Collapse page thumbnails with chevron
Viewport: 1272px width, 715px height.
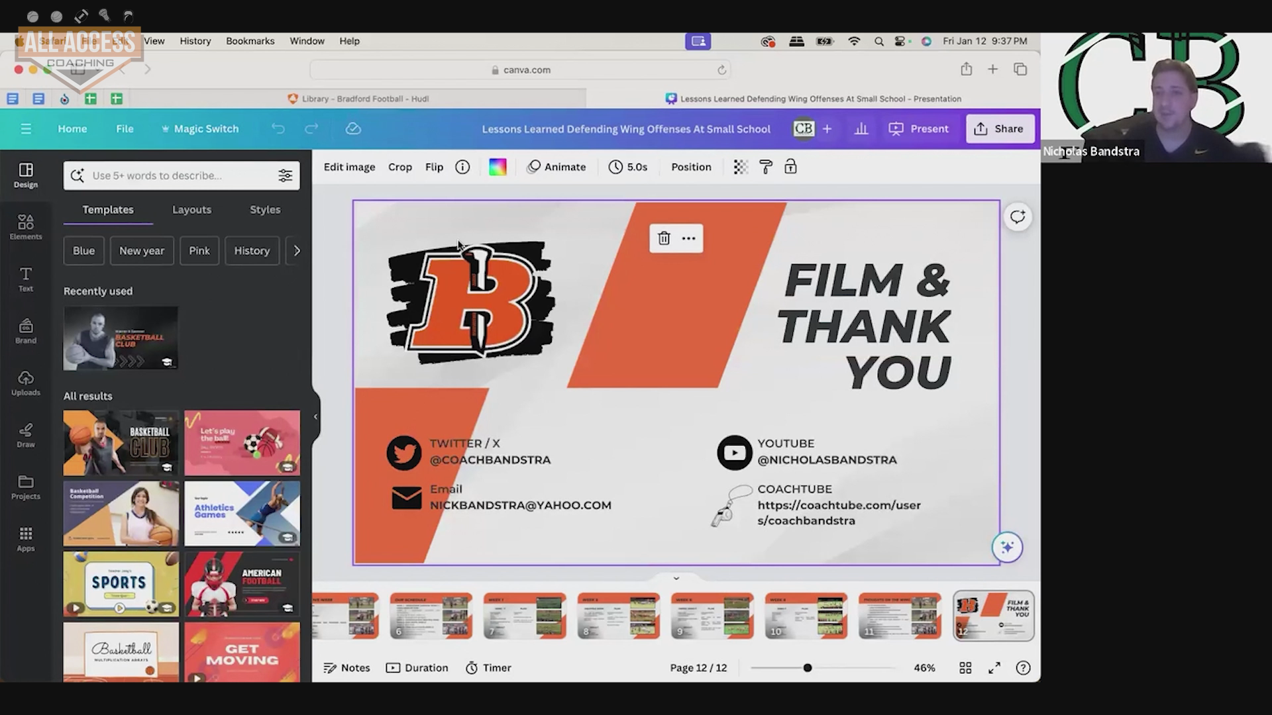676,578
